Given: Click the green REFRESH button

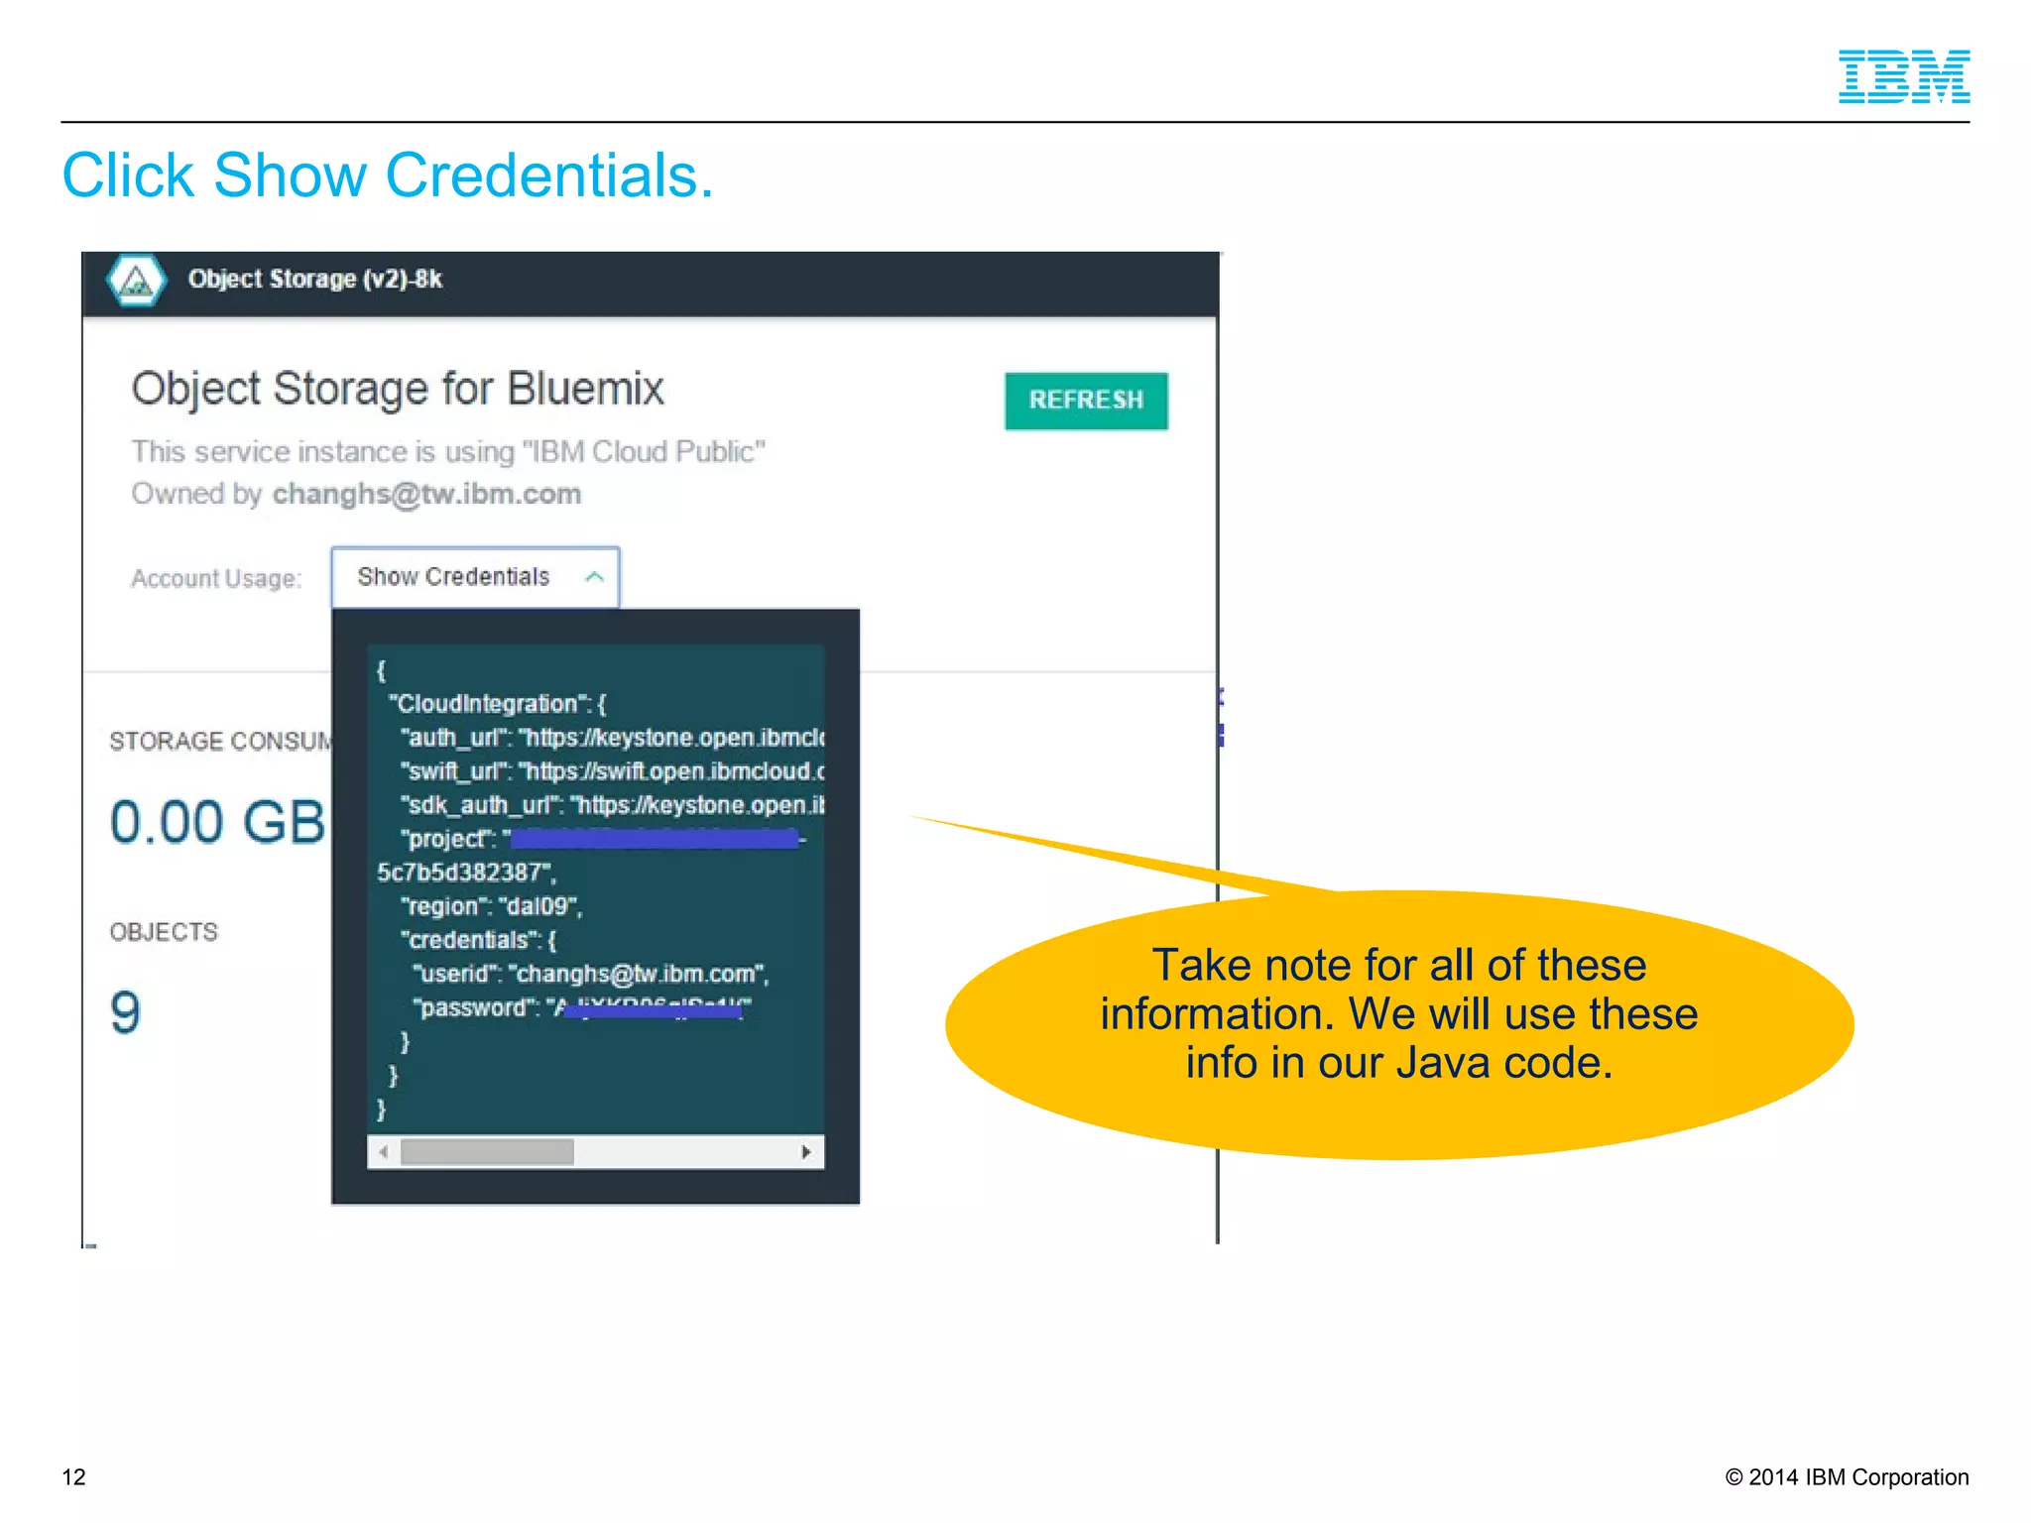Looking at the screenshot, I should coord(1086,401).
